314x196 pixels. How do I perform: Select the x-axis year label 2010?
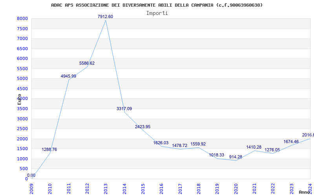[x=50, y=189]
